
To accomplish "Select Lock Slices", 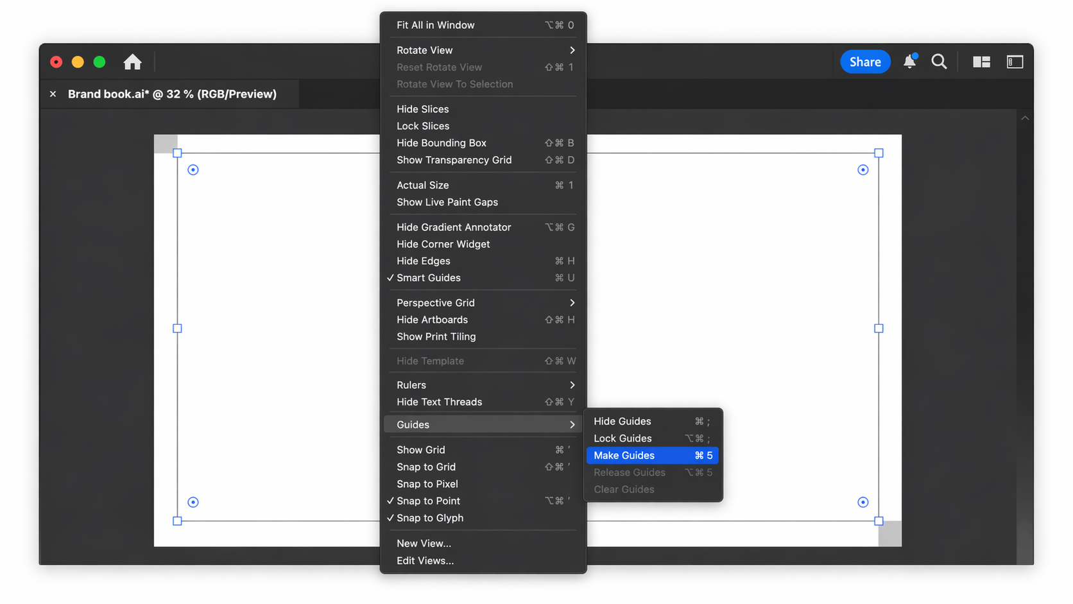I will coord(483,126).
